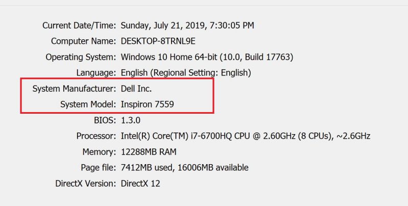Image resolution: width=408 pixels, height=206 pixels.
Task: Click the System Model label
Action: (x=88, y=105)
